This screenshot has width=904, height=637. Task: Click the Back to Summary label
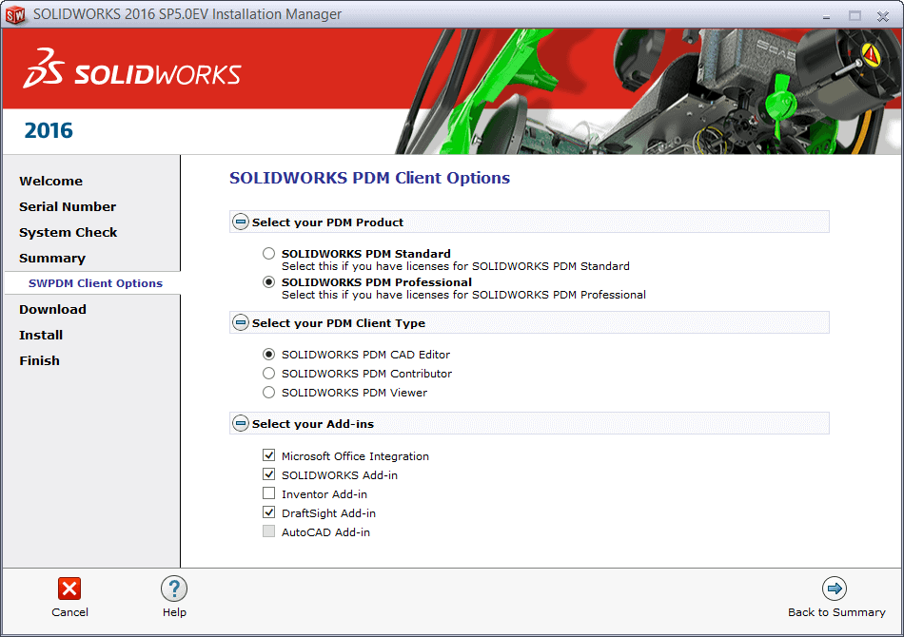click(836, 612)
